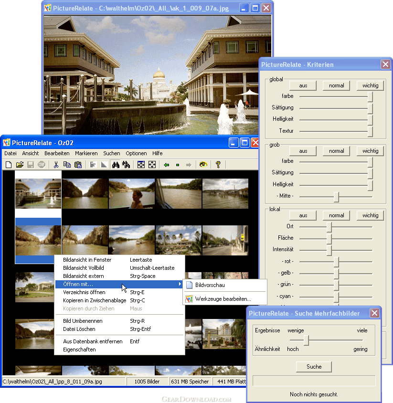Open the Markieren menu
393x403 pixels.
coord(86,153)
